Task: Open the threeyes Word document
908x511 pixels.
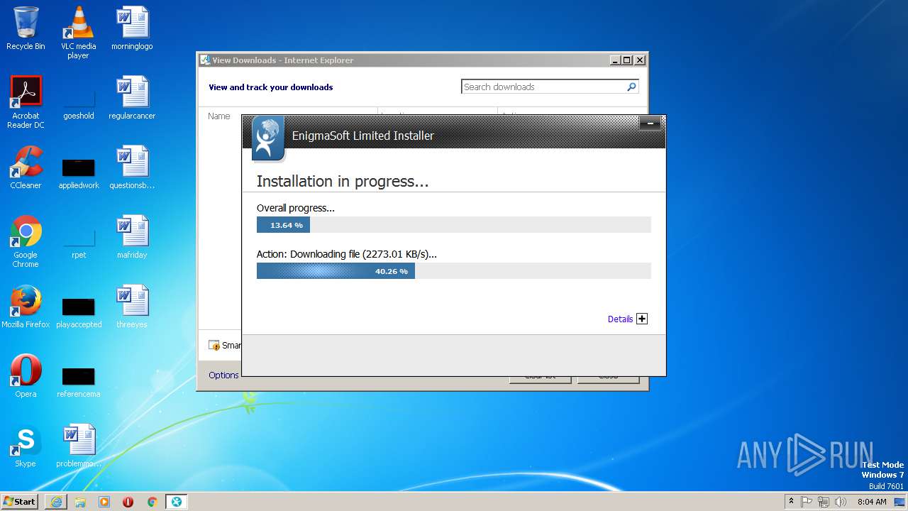Action: click(x=132, y=307)
